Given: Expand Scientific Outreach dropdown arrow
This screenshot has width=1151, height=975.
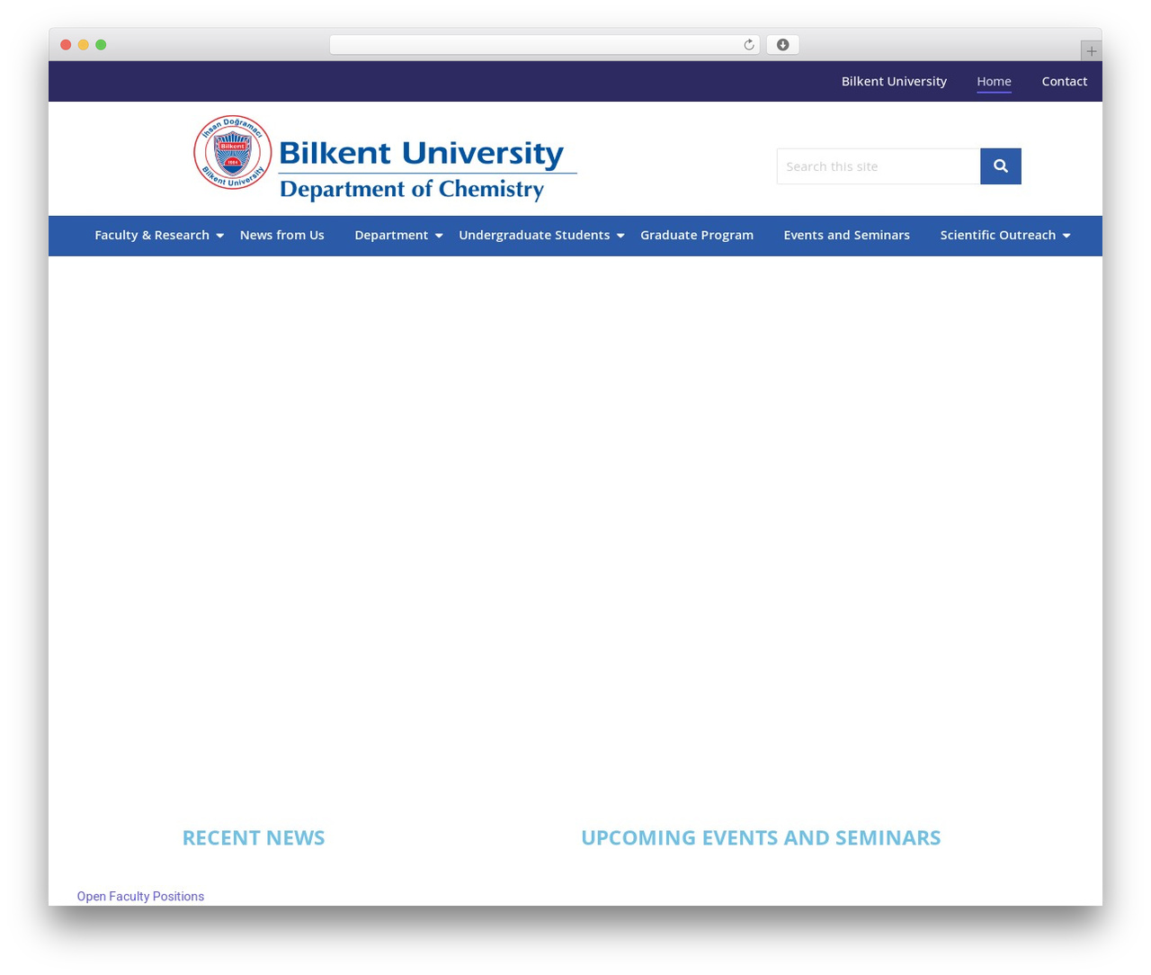Looking at the screenshot, I should pyautogui.click(x=1066, y=236).
